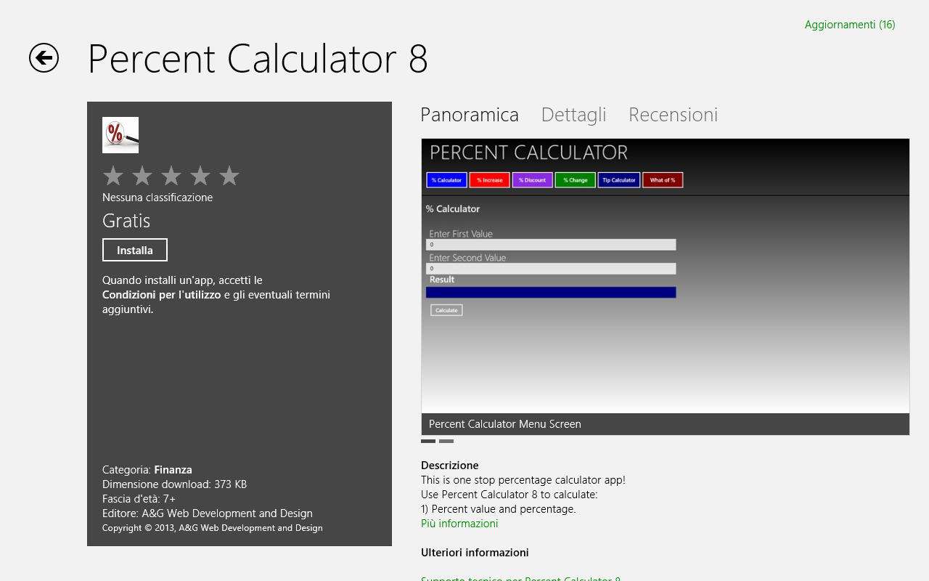Click 'This is one stop percentage calculator app!' text
Viewport: 929px width, 581px height.
tap(523, 480)
